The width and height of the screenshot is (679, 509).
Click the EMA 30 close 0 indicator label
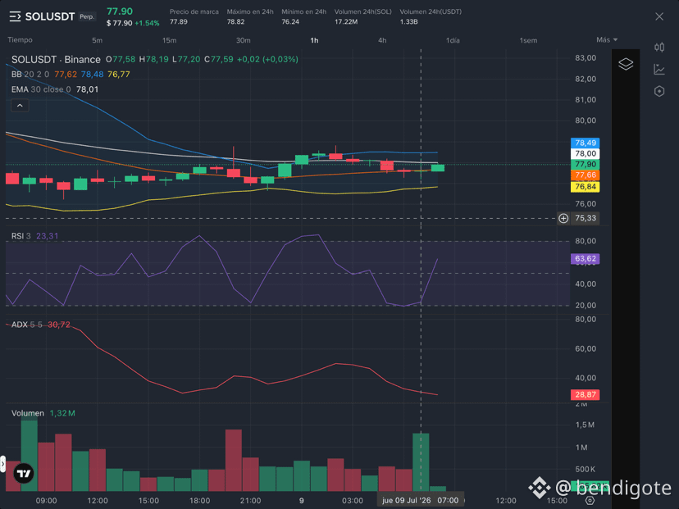pos(41,89)
